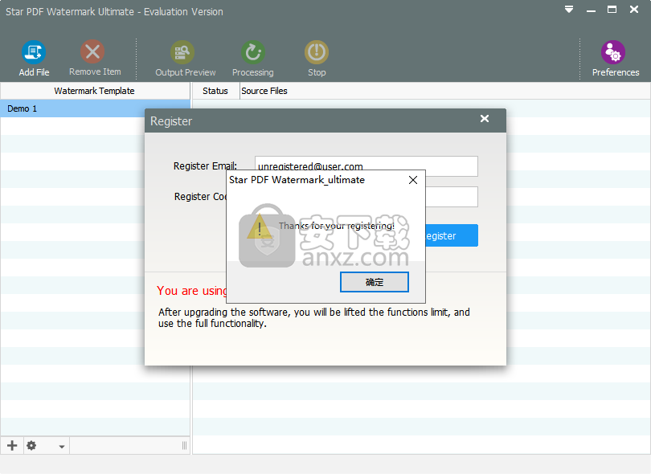Click the Source Files column header
Viewport: 651px width, 474px height.
click(x=264, y=91)
